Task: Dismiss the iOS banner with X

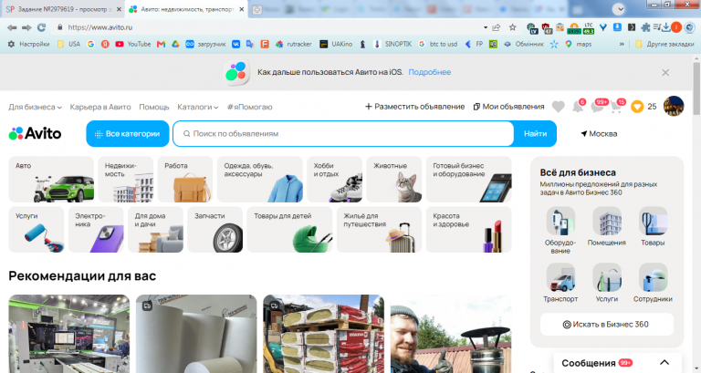Action: coord(665,72)
